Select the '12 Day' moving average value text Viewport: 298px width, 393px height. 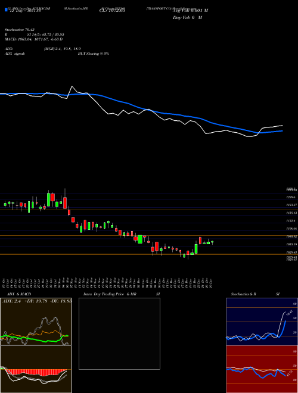pos(25,11)
